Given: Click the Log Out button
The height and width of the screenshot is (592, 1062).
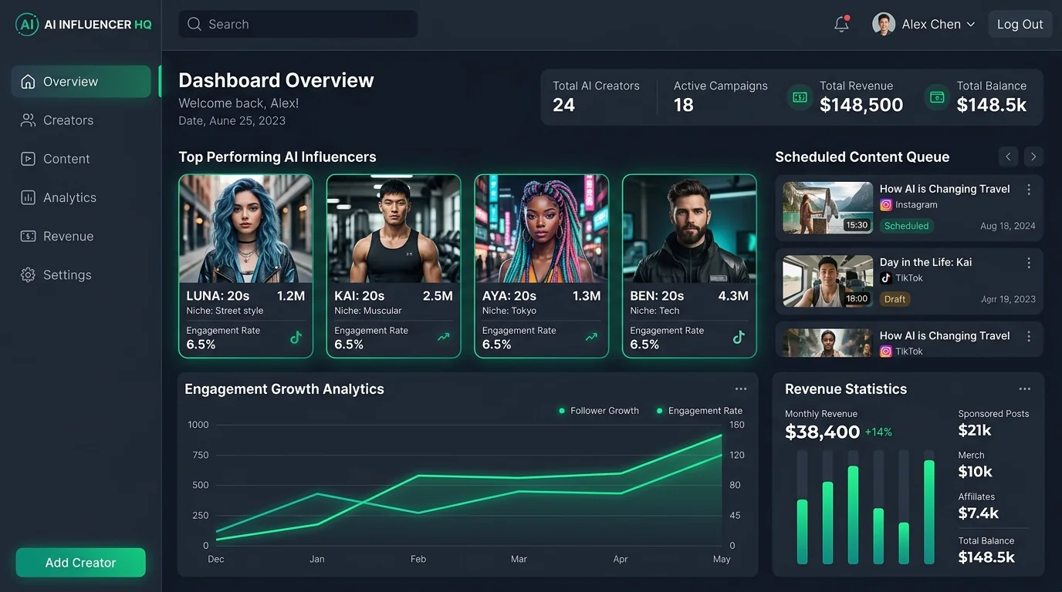Looking at the screenshot, I should pyautogui.click(x=1020, y=24).
